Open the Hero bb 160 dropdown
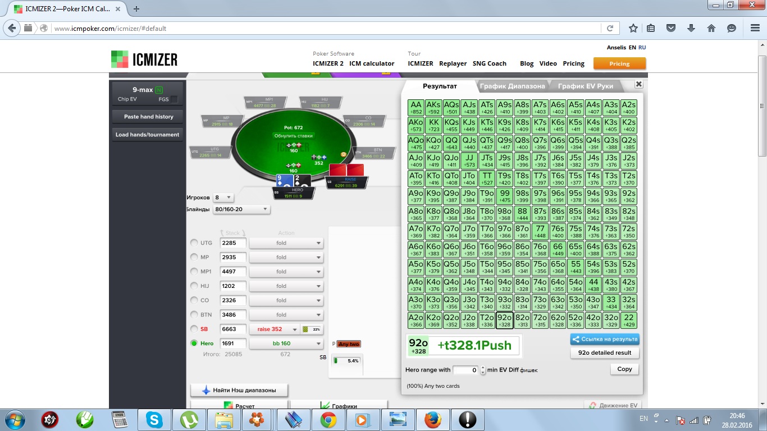767x431 pixels. click(x=286, y=343)
